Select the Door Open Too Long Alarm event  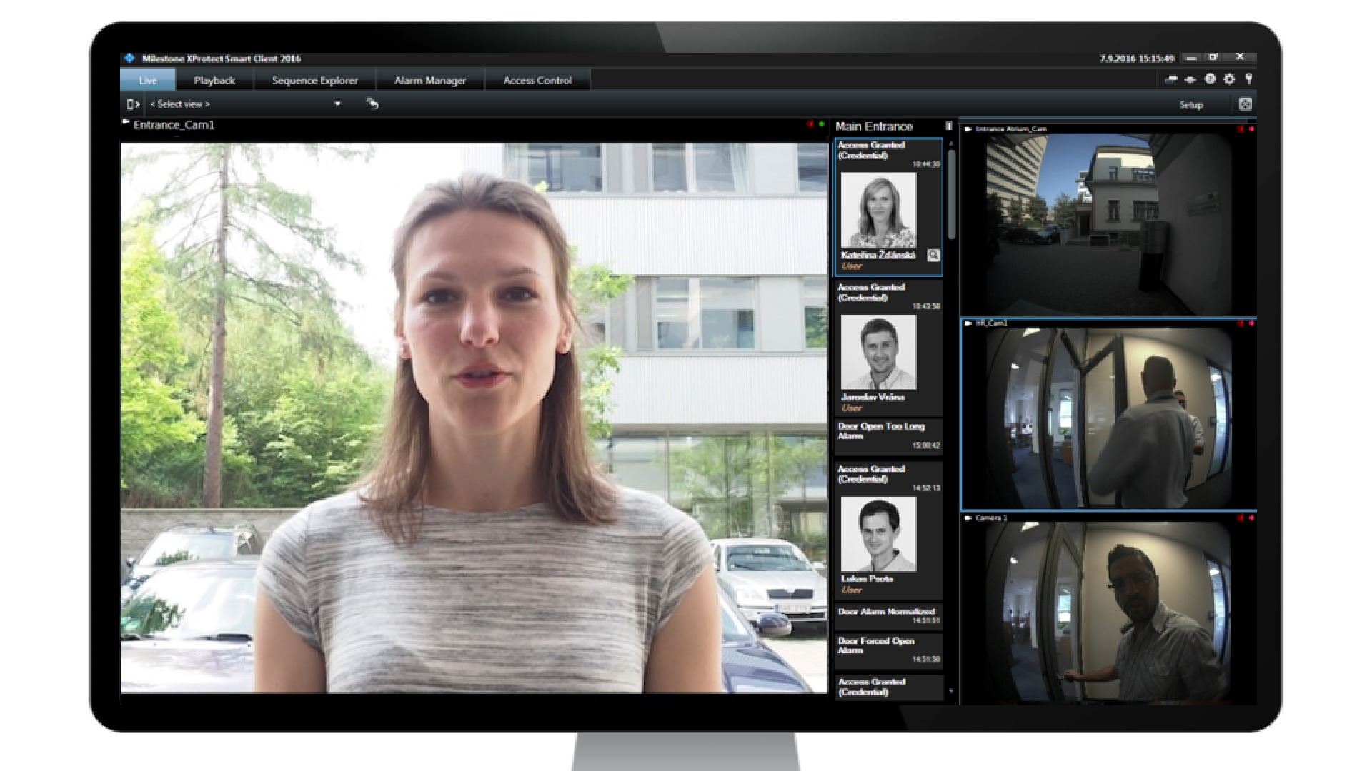889,436
